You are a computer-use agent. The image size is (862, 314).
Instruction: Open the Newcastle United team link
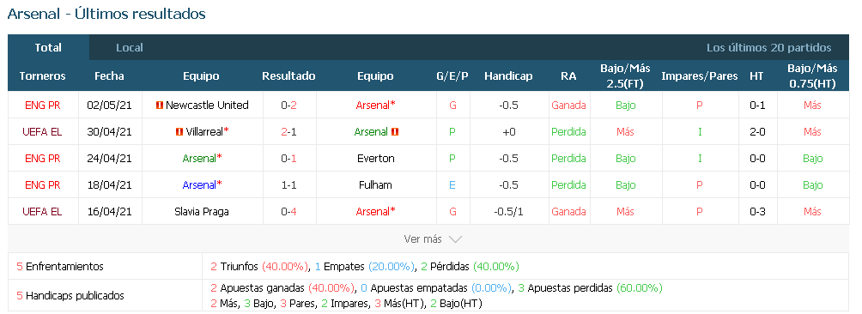(207, 105)
